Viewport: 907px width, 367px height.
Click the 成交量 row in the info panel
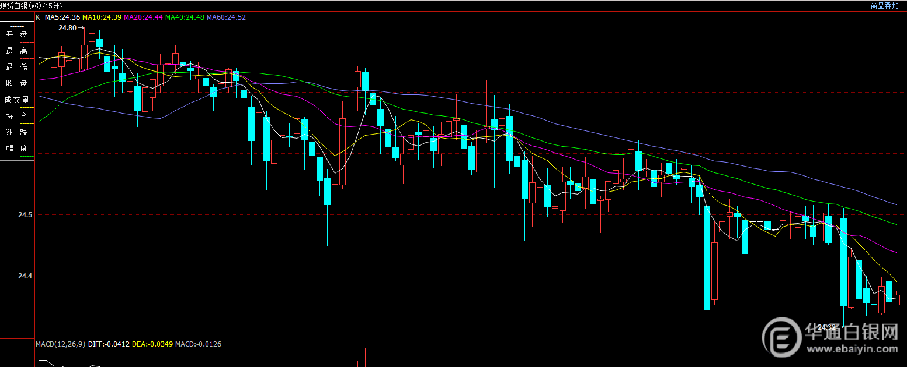[x=16, y=100]
